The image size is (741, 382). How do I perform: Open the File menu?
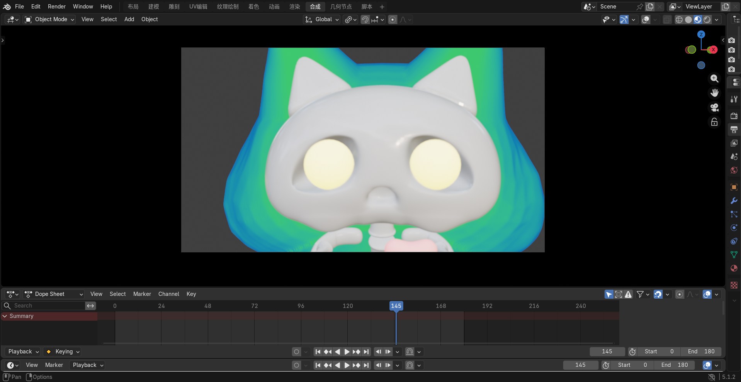click(19, 7)
